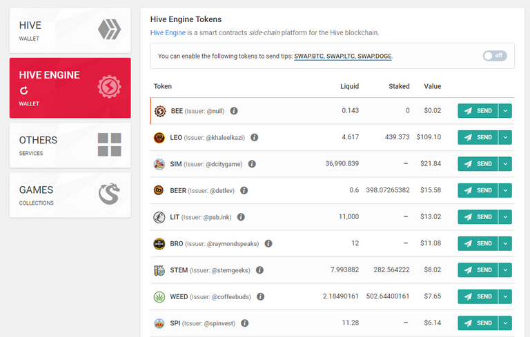The height and width of the screenshot is (337, 530).
Task: Open info icon next to BRO token
Action: 268,243
